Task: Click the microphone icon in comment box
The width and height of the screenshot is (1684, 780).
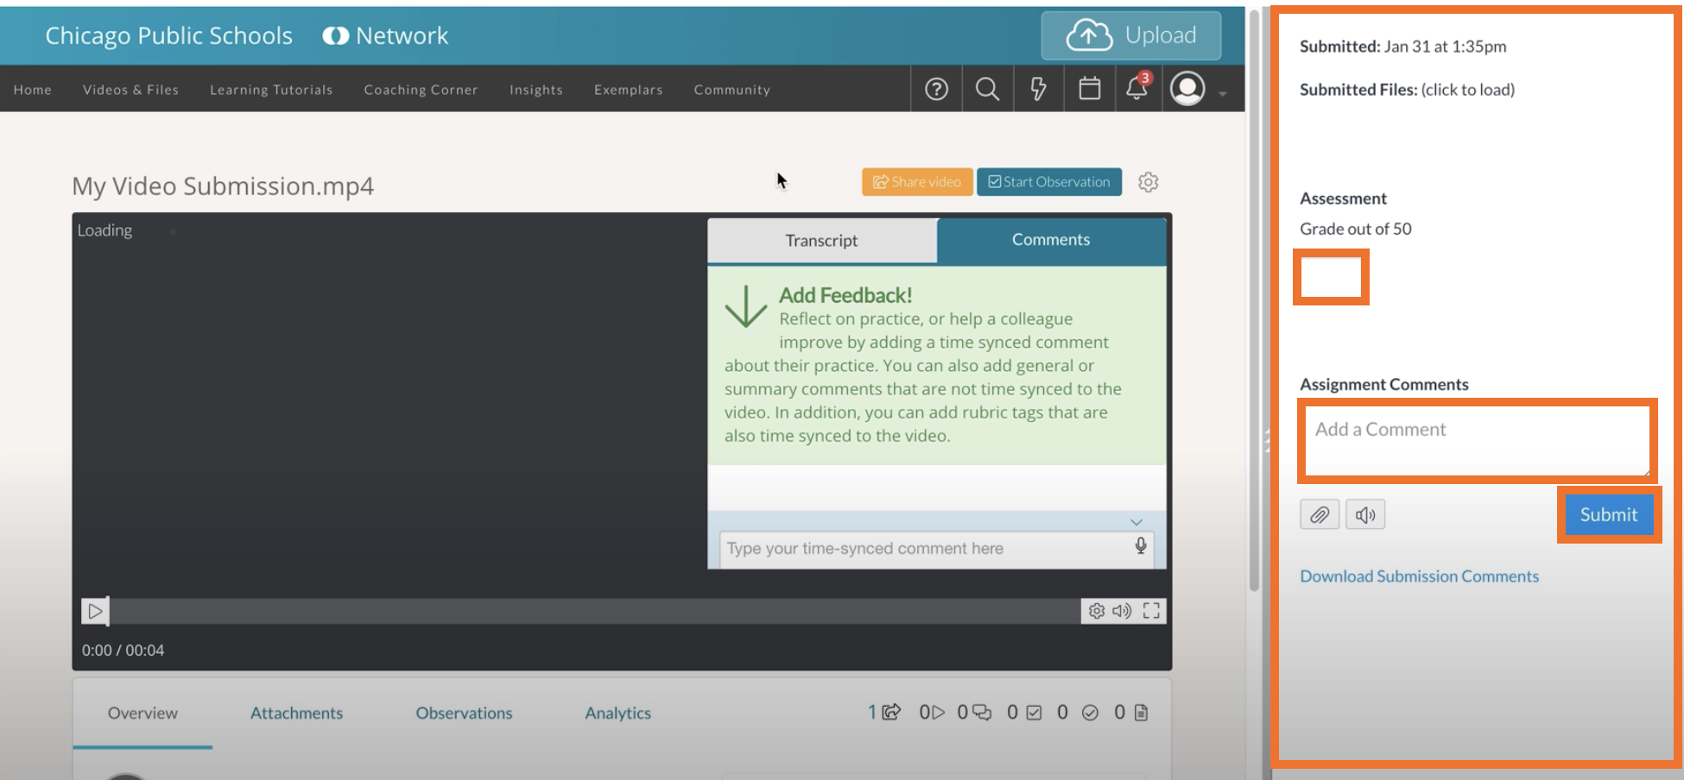Action: tap(1141, 546)
